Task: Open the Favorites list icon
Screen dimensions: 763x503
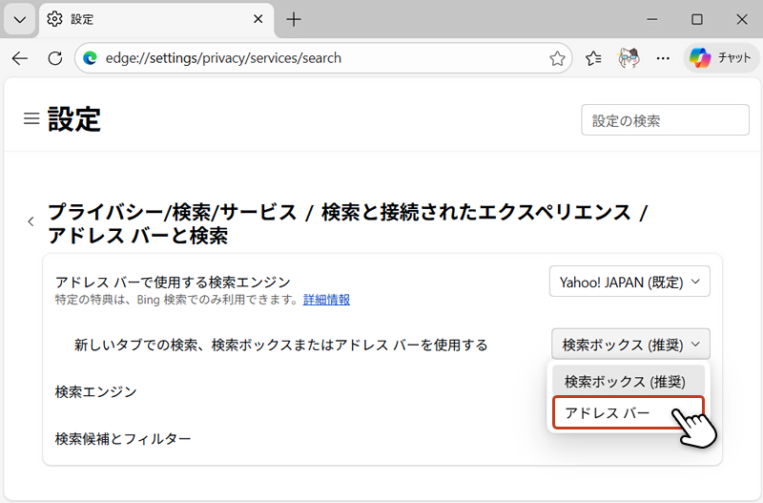Action: 594,58
